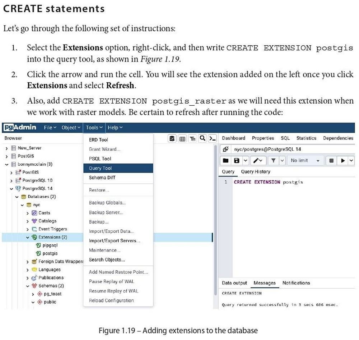Expand the pg_toast schema node
Image resolution: width=359 pixels, height=340 pixels.
tap(33, 294)
